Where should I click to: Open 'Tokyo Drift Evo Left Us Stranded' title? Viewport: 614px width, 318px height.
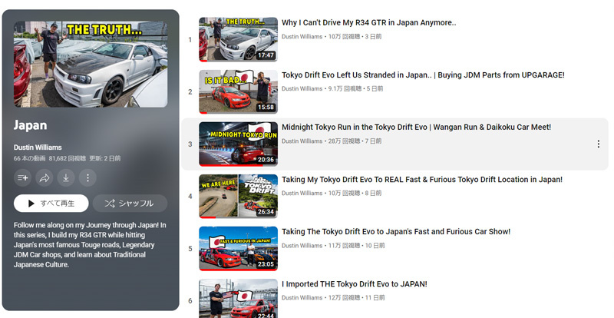tap(424, 75)
